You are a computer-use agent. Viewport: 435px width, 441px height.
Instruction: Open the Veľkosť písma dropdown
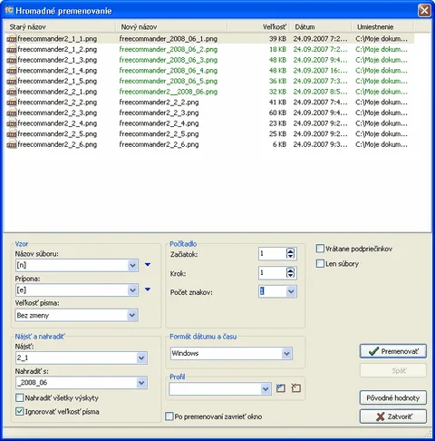point(132,315)
